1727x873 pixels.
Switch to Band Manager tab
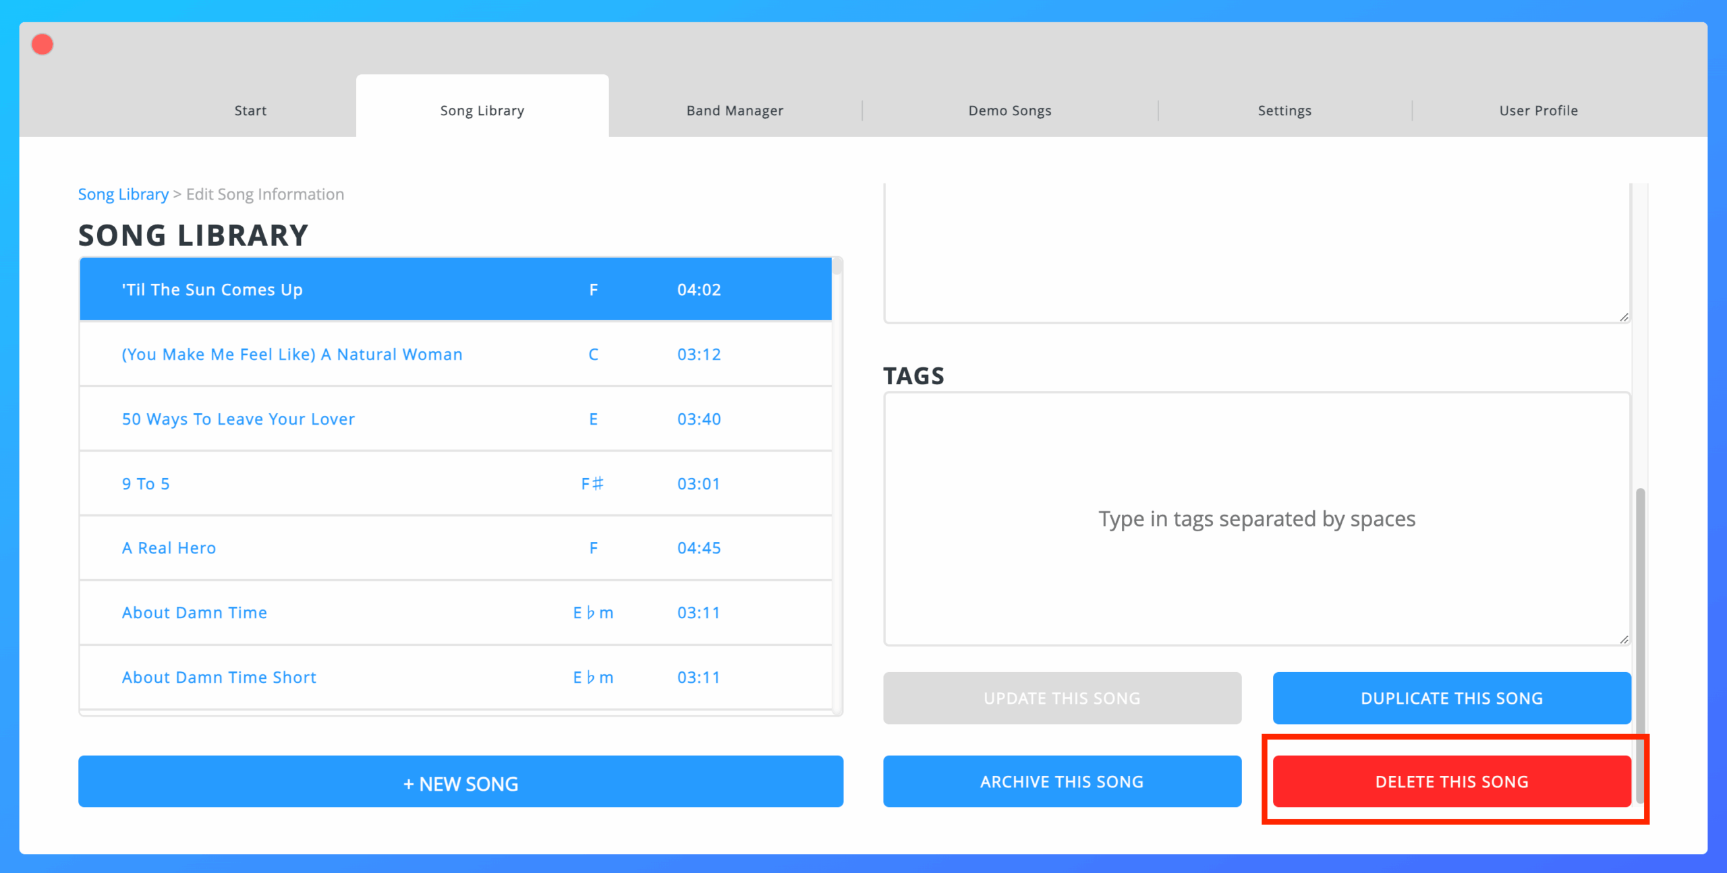pos(735,111)
